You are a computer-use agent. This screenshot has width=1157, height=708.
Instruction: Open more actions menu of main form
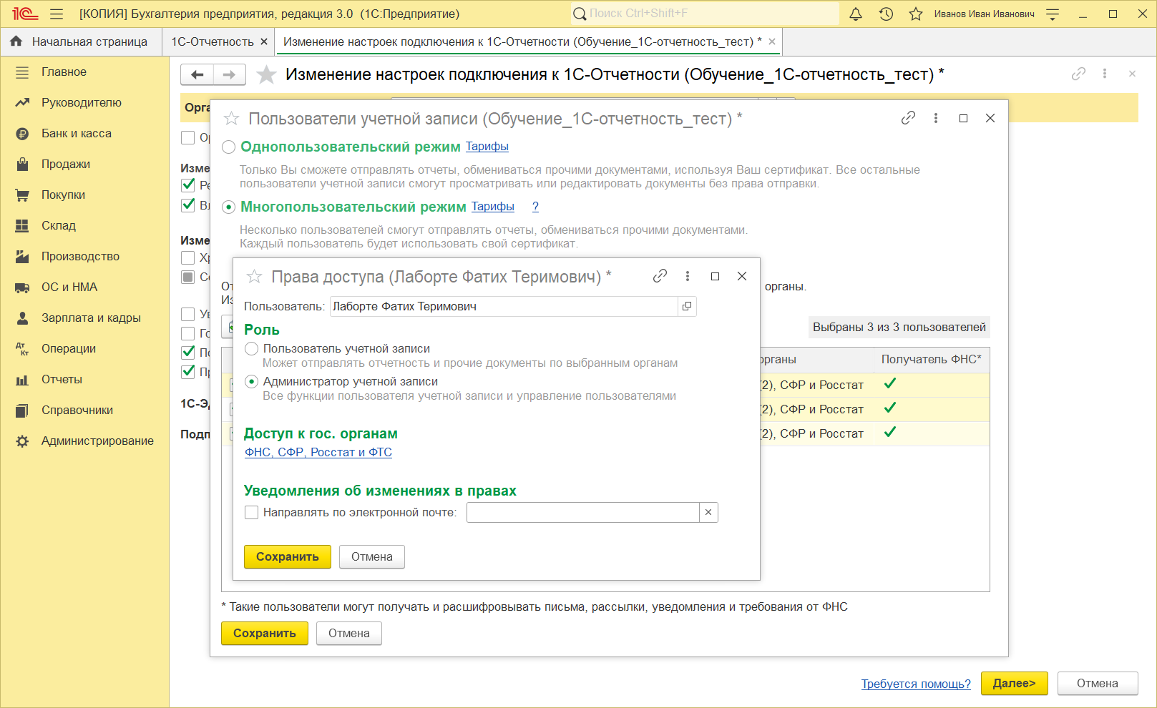click(1105, 74)
